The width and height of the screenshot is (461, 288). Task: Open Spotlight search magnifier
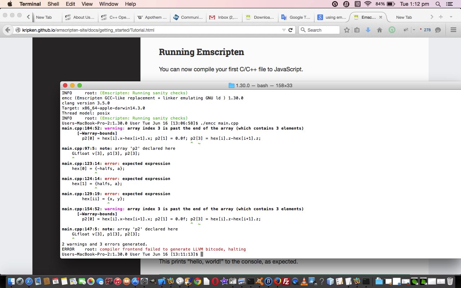(438, 4)
